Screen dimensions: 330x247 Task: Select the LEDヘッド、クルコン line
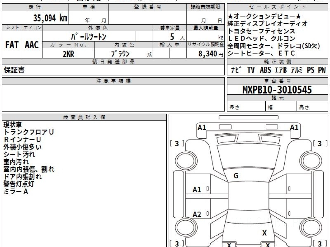[261, 38]
